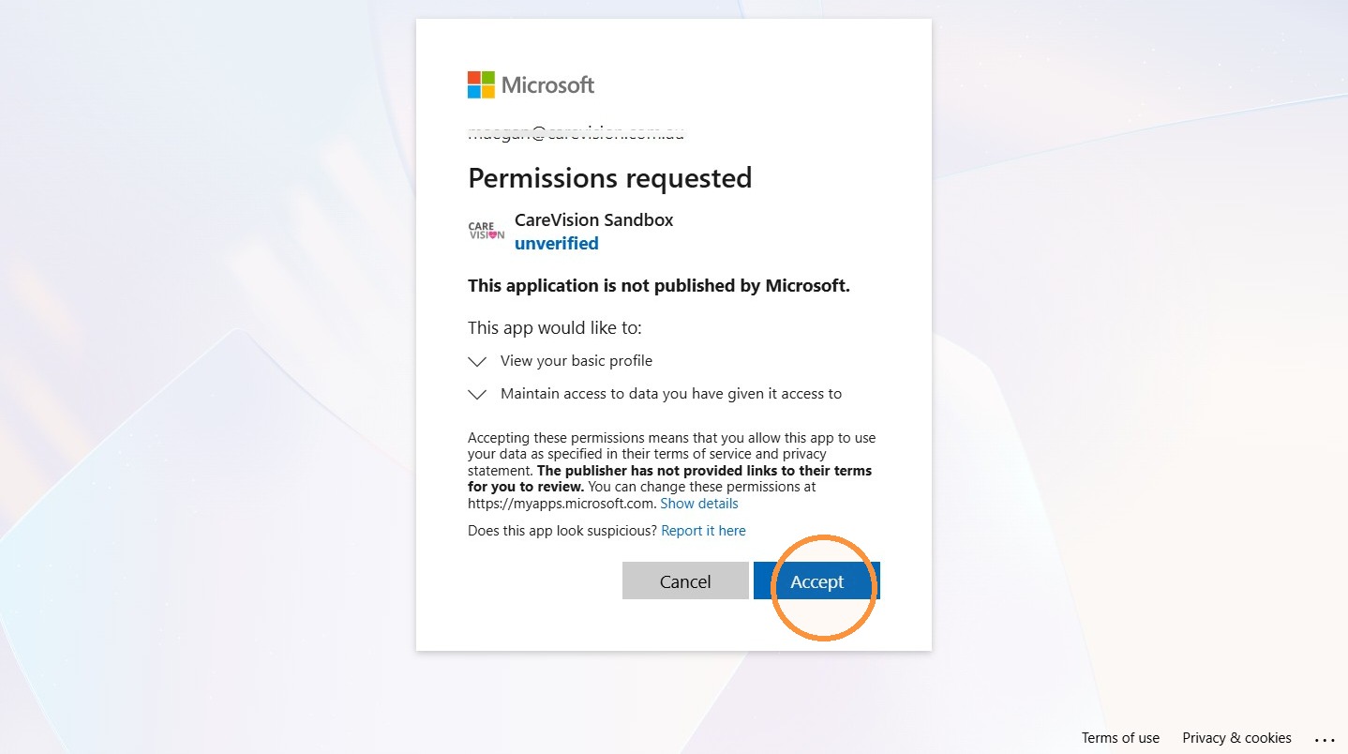Click the Microsoft four-square logo
The height and width of the screenshot is (754, 1348).
pos(481,84)
